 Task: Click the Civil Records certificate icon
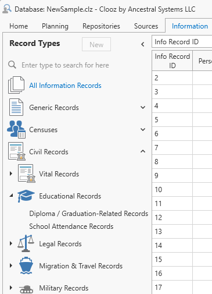click(x=17, y=151)
